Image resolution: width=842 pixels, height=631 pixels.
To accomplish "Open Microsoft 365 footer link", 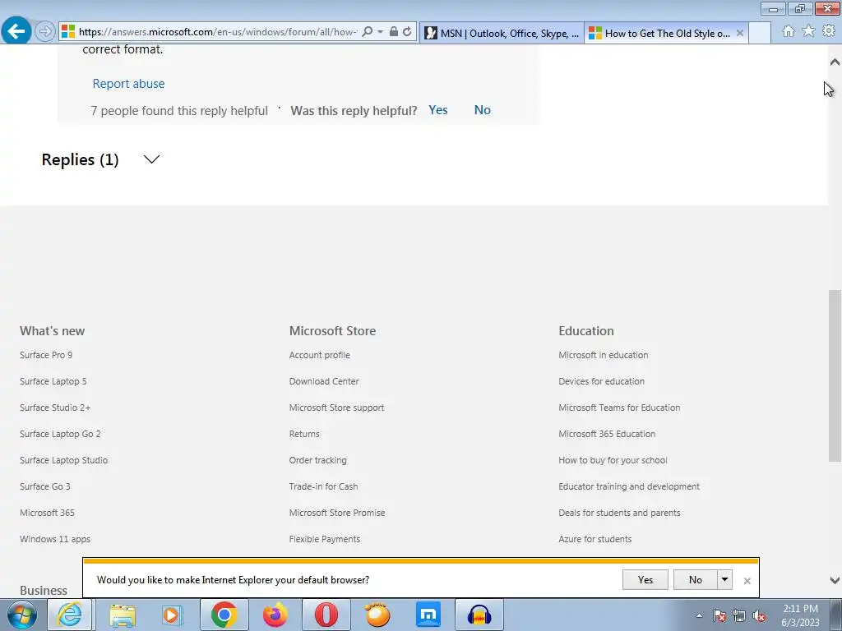I will point(47,513).
